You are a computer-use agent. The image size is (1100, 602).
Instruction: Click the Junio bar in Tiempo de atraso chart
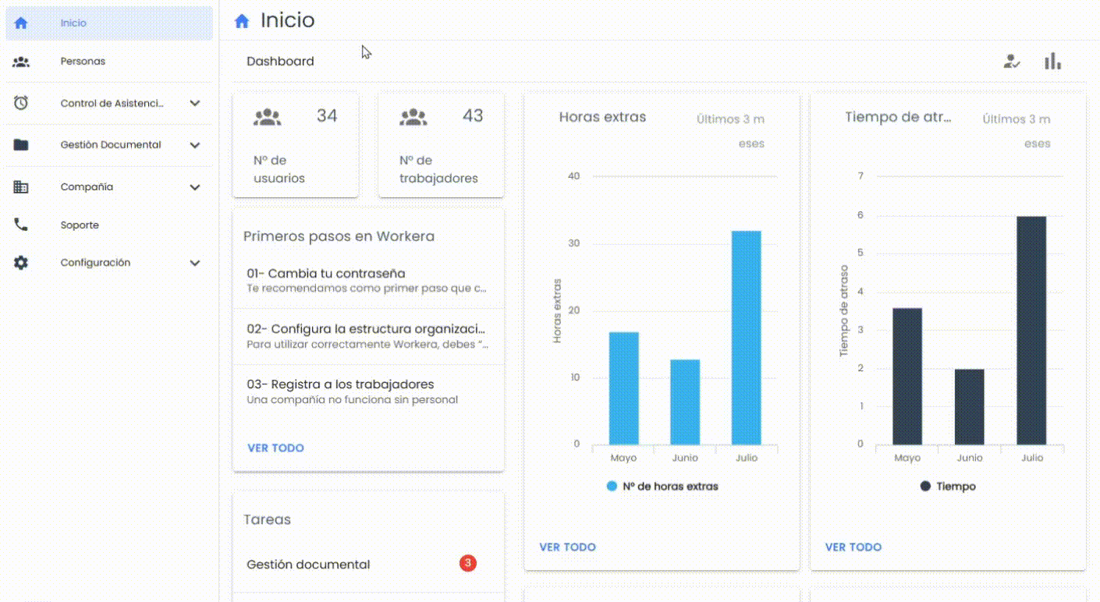[970, 407]
